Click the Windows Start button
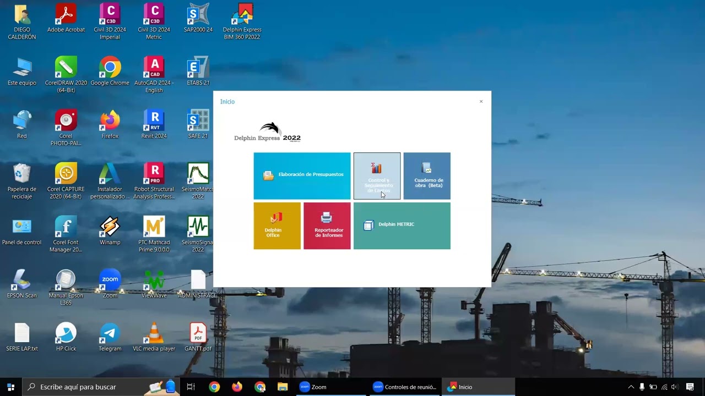The width and height of the screenshot is (705, 396). point(10,387)
